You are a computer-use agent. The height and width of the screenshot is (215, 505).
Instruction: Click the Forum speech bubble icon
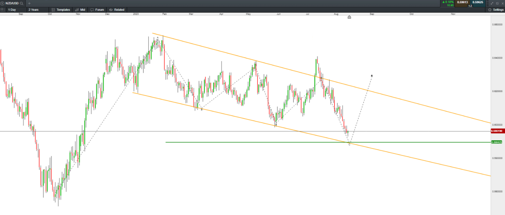click(92, 9)
